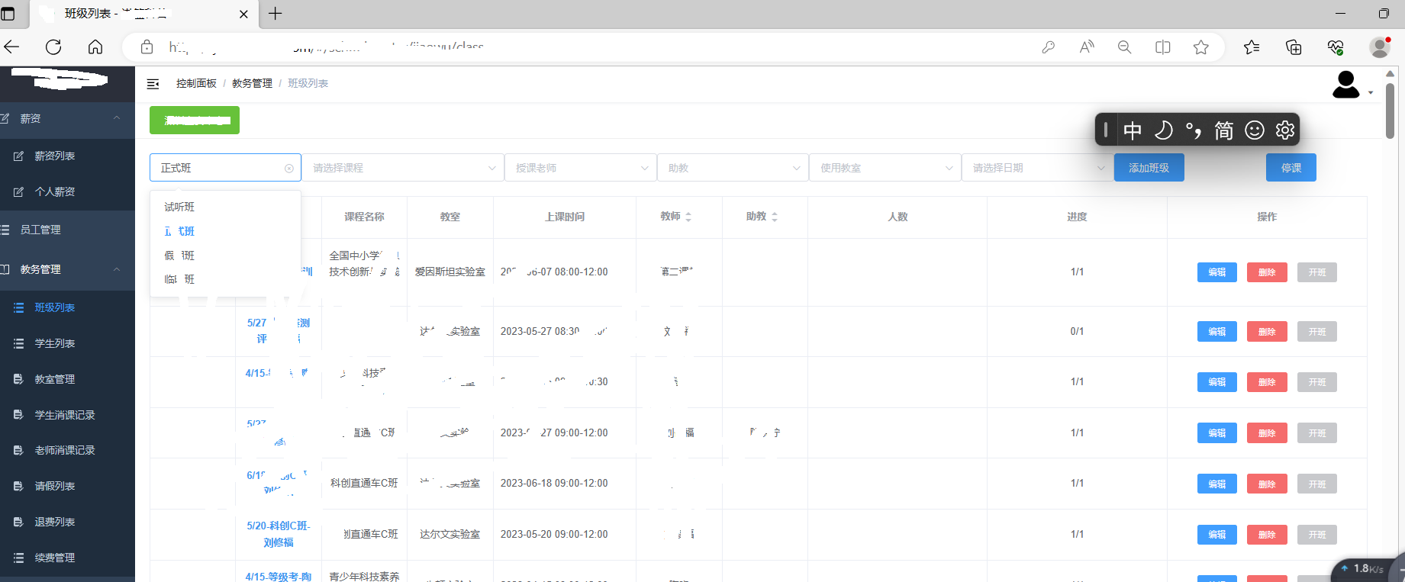The width and height of the screenshot is (1405, 582).
Task: Select 班级列表 in the sidebar
Action: click(67, 307)
